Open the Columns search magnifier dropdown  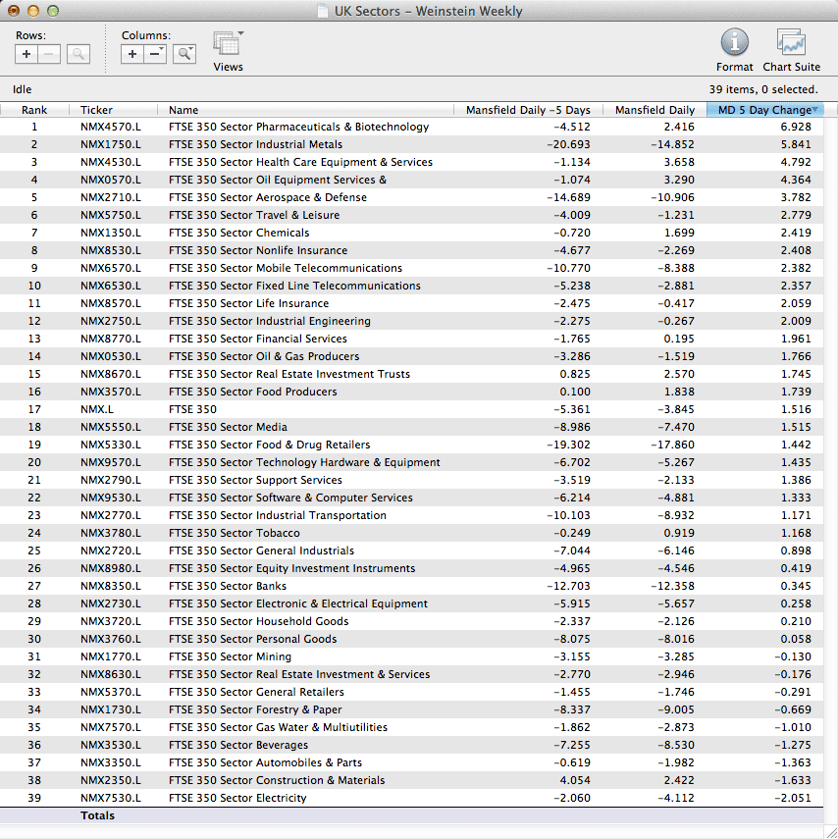click(184, 54)
